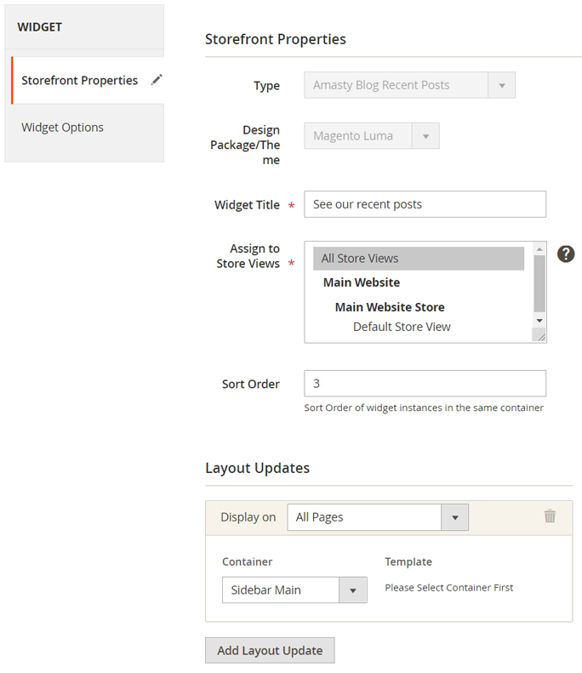The height and width of the screenshot is (673, 582).
Task: Click the Widget Title input field
Action: pos(425,204)
